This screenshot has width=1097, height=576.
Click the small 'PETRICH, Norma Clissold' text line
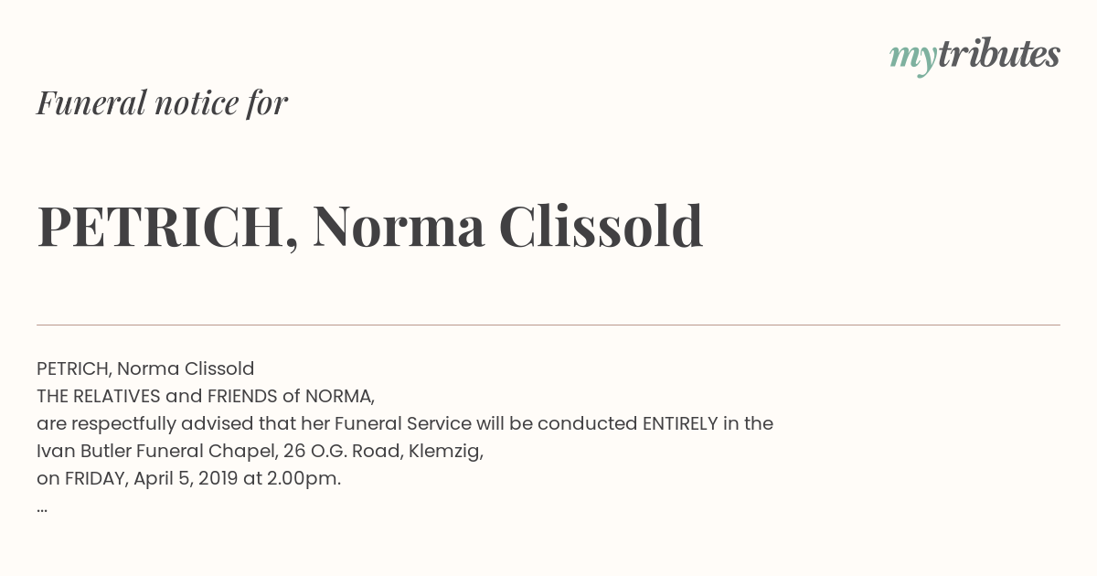145,368
